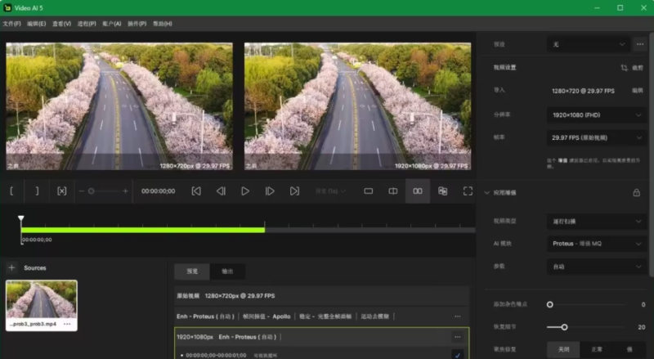654x359 pixels.
Task: Expand the Proteus AI model dropdown
Action: click(x=597, y=243)
